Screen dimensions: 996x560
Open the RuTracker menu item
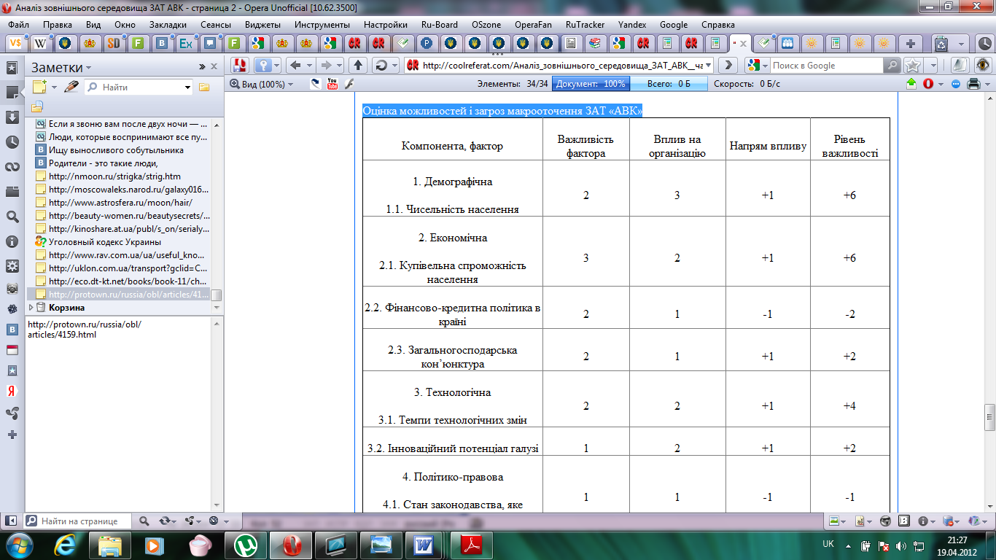585,24
